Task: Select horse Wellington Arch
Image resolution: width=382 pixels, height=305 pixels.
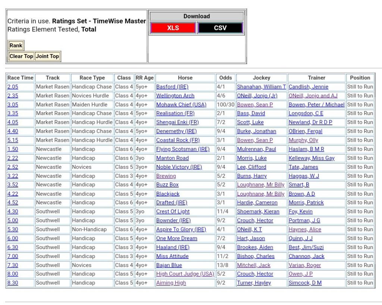Action: click(175, 96)
